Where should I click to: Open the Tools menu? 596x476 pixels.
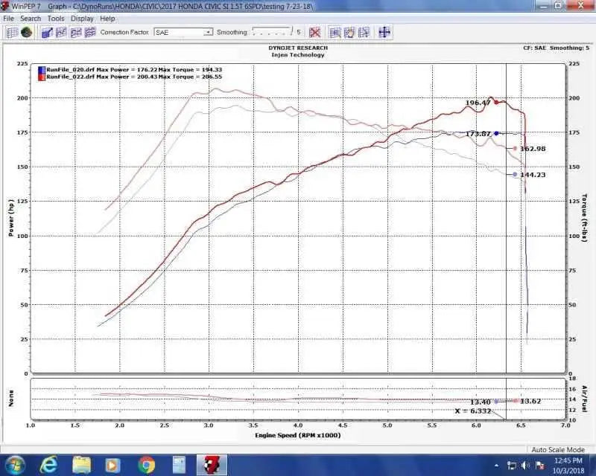(56, 19)
